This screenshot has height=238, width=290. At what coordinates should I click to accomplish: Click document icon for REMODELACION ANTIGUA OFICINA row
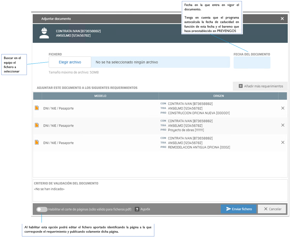[x=37, y=142]
